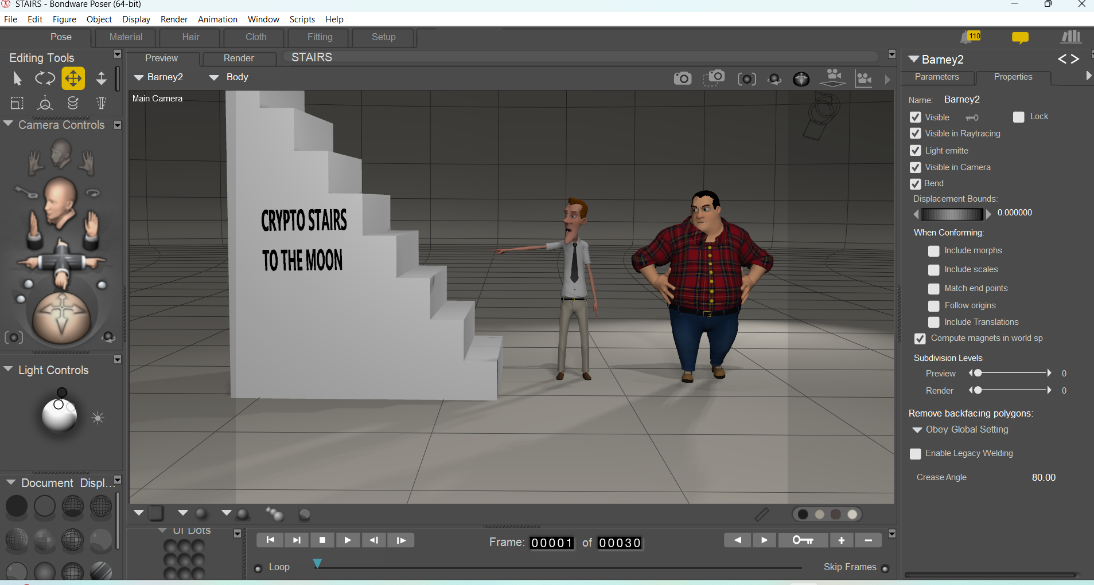The height and width of the screenshot is (585, 1094).
Task: Toggle Visible in Raytracing checkbox
Action: point(916,134)
